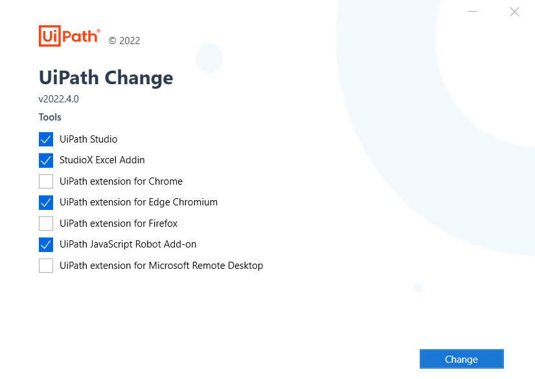The height and width of the screenshot is (379, 535).
Task: Click the UiPath logo
Action: click(x=69, y=36)
